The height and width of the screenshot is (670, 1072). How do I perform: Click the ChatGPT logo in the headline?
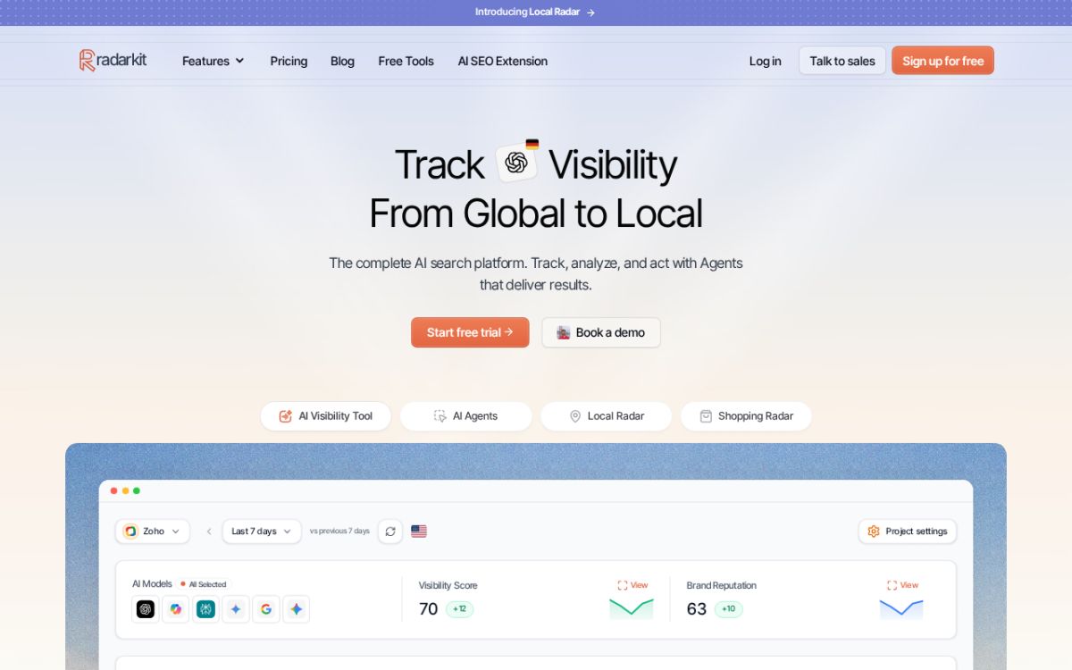point(516,163)
